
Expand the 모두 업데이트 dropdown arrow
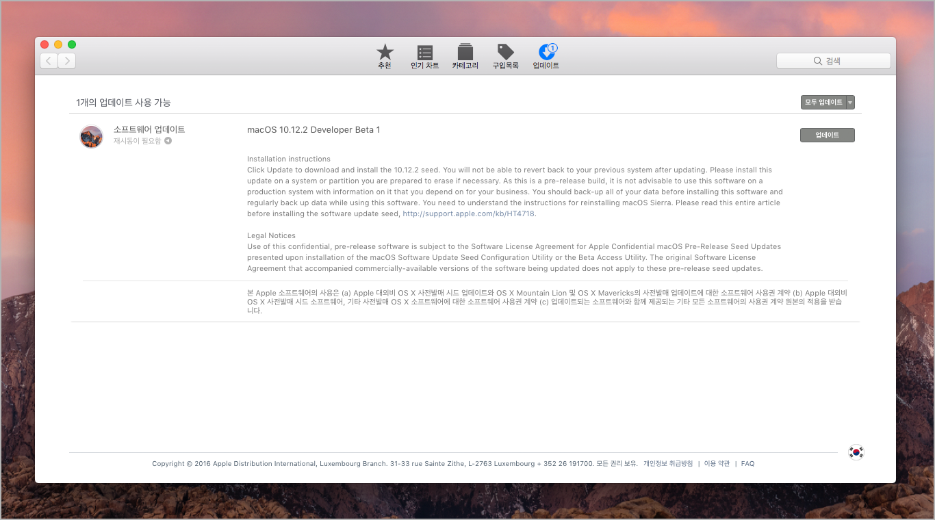coord(851,103)
